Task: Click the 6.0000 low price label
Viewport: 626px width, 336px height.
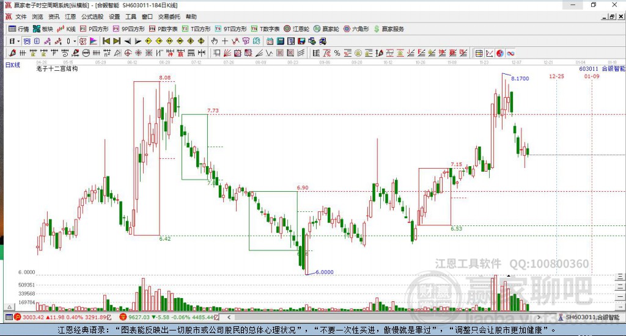Action: pos(325,272)
